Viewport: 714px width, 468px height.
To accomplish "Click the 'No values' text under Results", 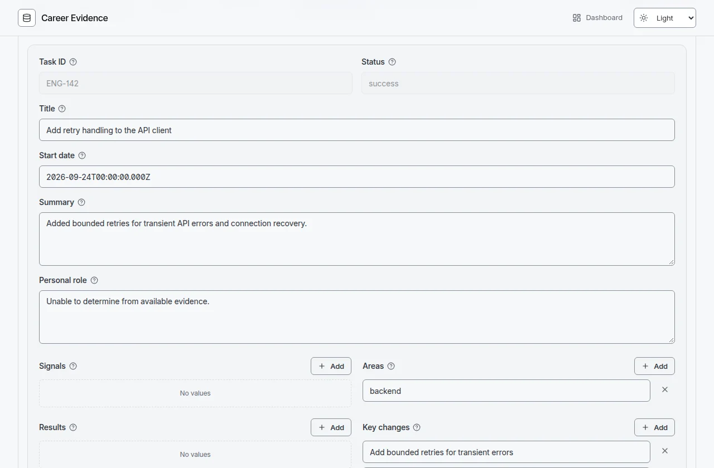I will pyautogui.click(x=195, y=455).
